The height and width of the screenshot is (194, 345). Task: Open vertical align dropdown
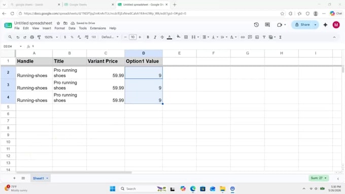click(215, 37)
